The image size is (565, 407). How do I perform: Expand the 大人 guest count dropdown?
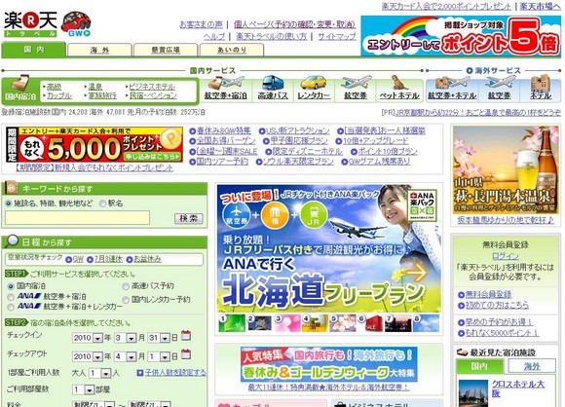105,373
